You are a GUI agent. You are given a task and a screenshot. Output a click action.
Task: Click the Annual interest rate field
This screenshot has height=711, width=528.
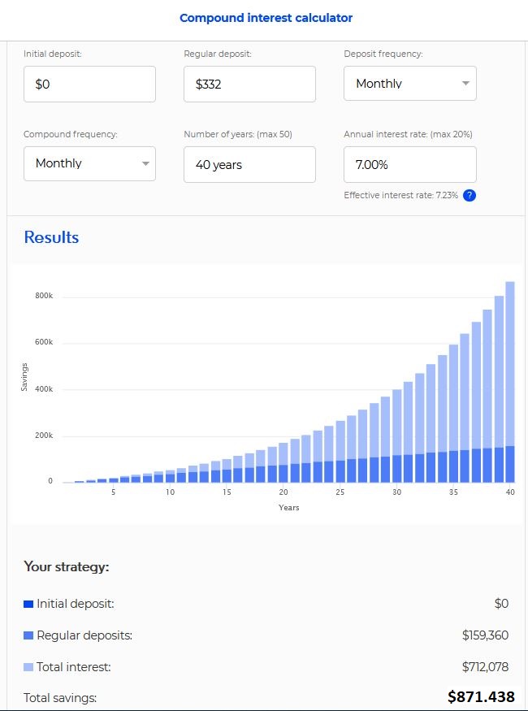pyautogui.click(x=409, y=164)
